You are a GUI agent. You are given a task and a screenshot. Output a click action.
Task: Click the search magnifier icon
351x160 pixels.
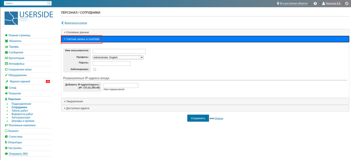49,3
